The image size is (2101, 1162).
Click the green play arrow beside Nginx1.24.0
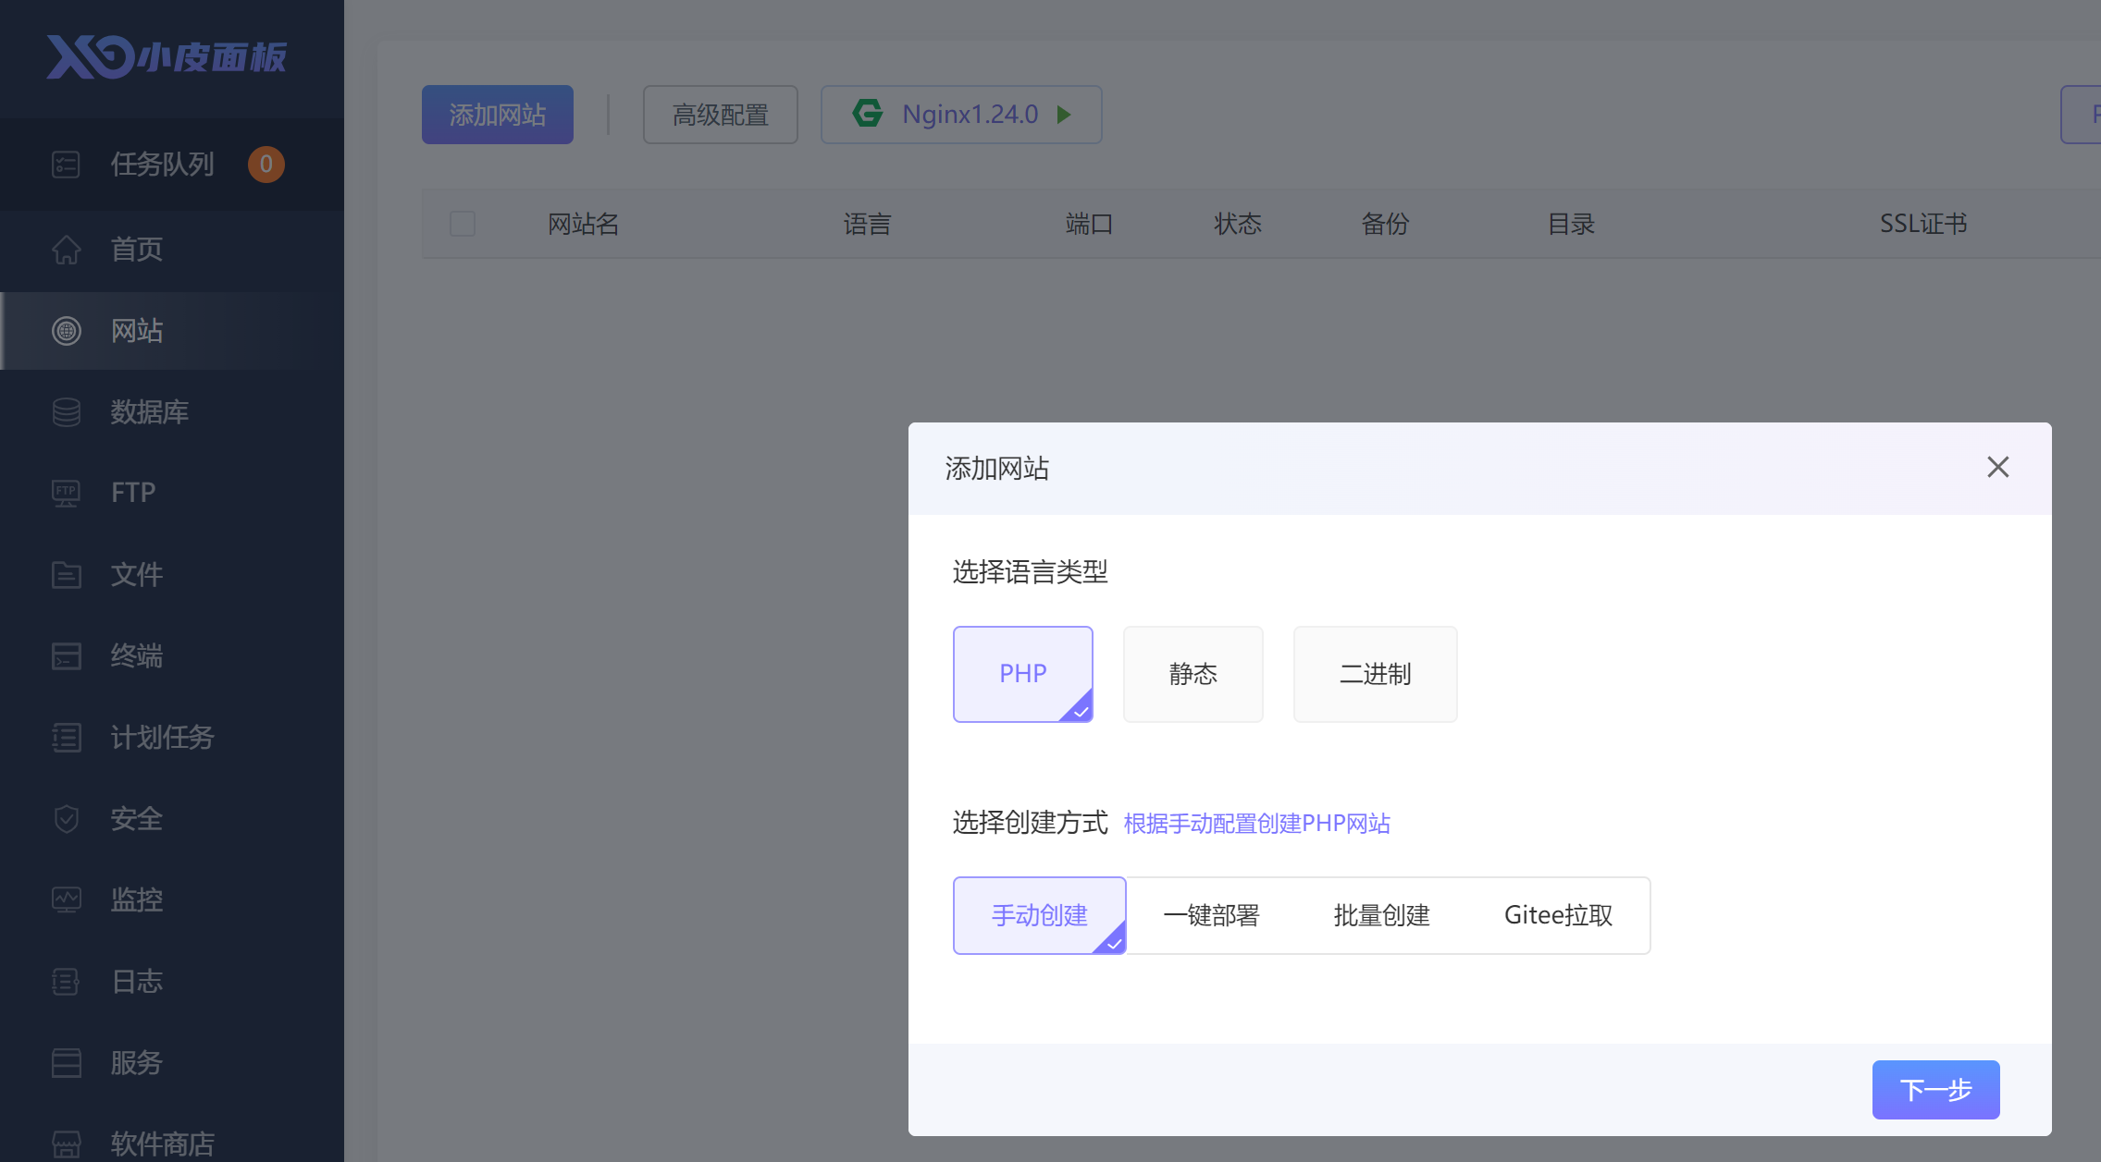(1064, 115)
